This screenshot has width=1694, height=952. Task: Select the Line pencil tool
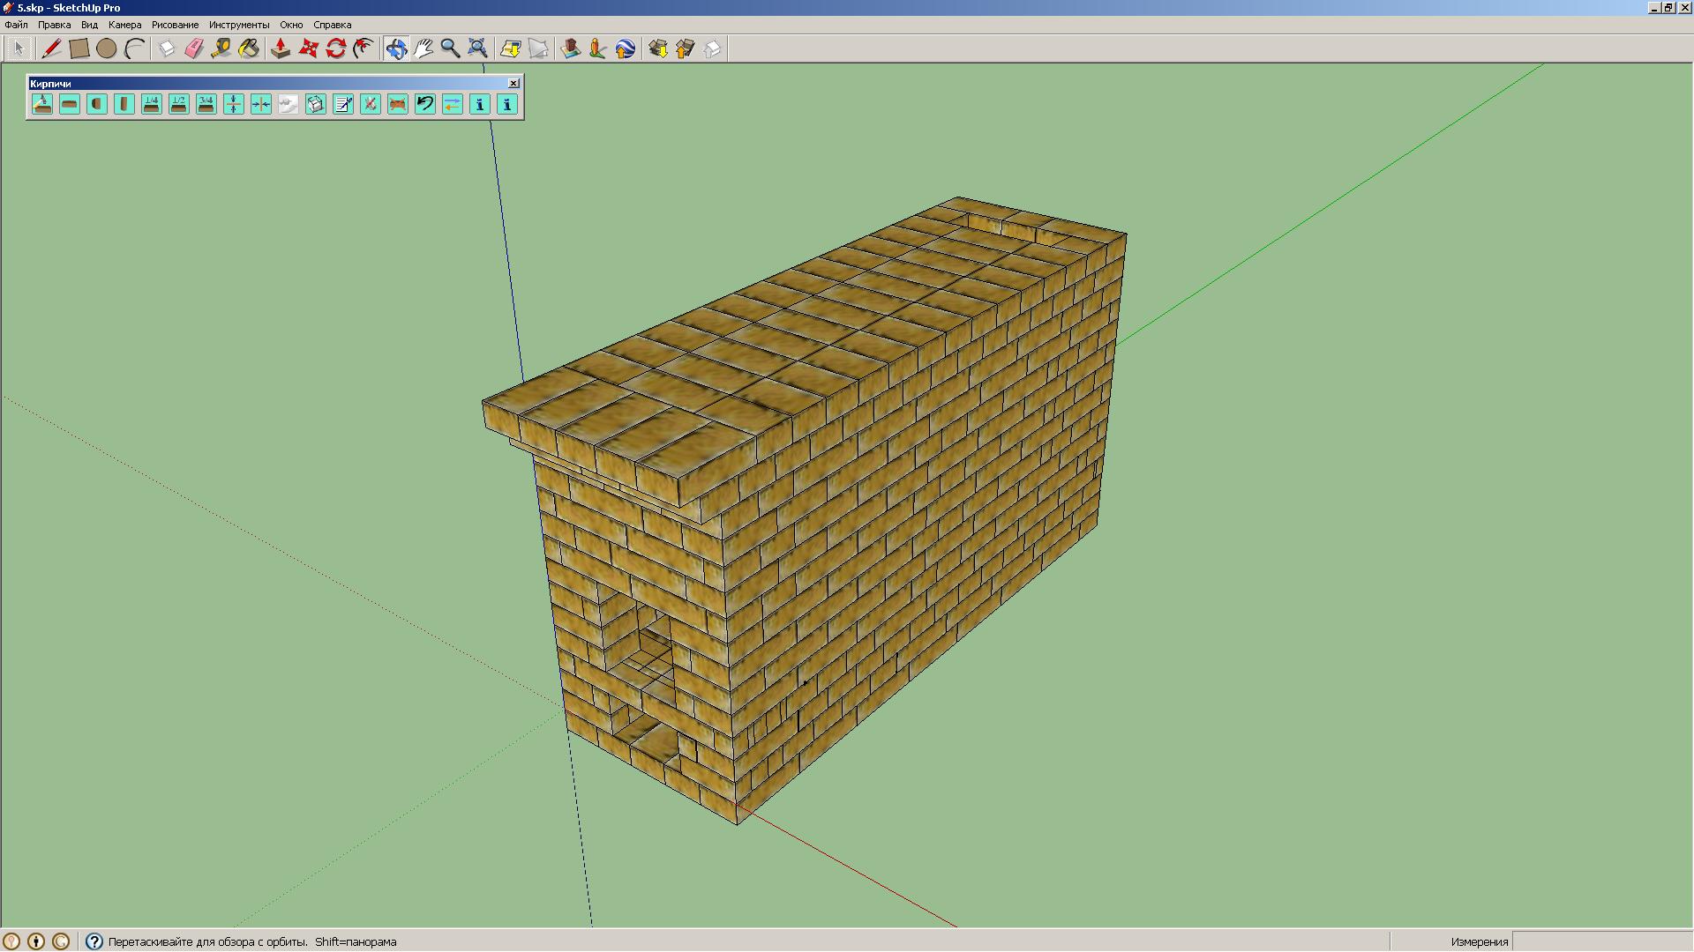[52, 48]
